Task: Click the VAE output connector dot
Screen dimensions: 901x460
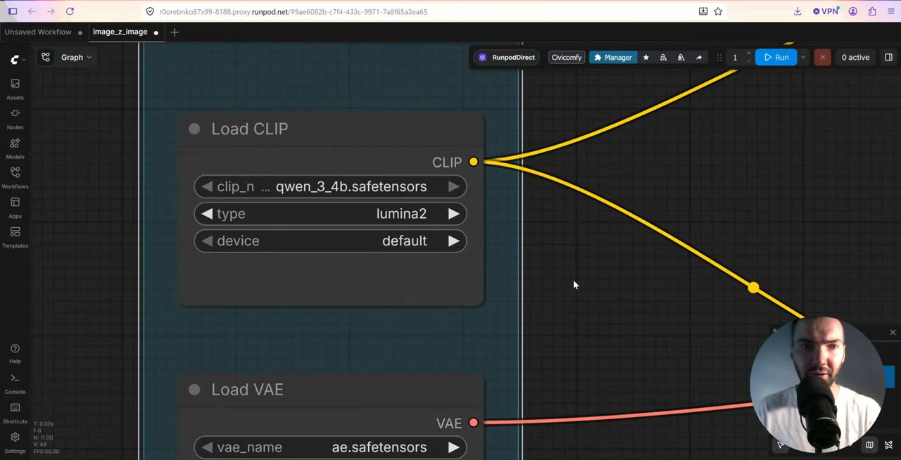Action: (x=473, y=423)
